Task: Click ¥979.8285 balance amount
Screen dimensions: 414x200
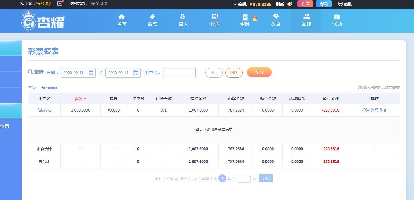Action: pos(260,4)
